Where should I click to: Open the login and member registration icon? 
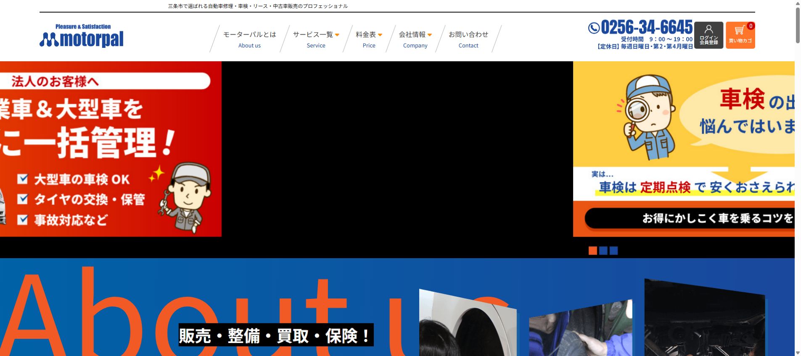(x=708, y=35)
